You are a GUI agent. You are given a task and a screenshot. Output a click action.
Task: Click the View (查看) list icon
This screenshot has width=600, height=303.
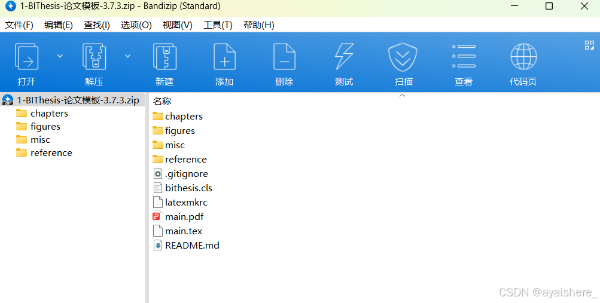(464, 56)
